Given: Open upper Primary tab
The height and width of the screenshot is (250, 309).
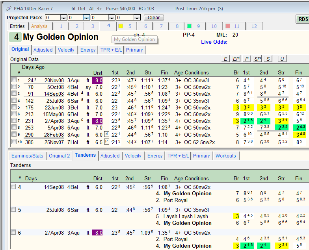Looking at the screenshot, I should (x=134, y=50).
